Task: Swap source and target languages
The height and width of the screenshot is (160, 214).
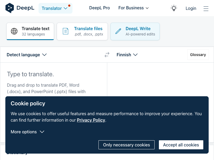Action: click(107, 55)
